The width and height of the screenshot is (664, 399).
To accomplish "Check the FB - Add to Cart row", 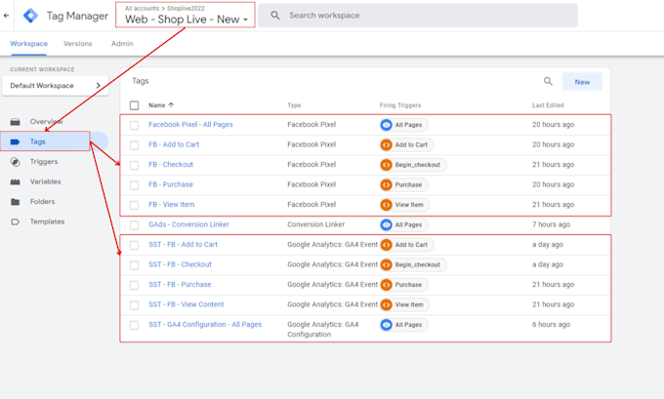I will 134,145.
